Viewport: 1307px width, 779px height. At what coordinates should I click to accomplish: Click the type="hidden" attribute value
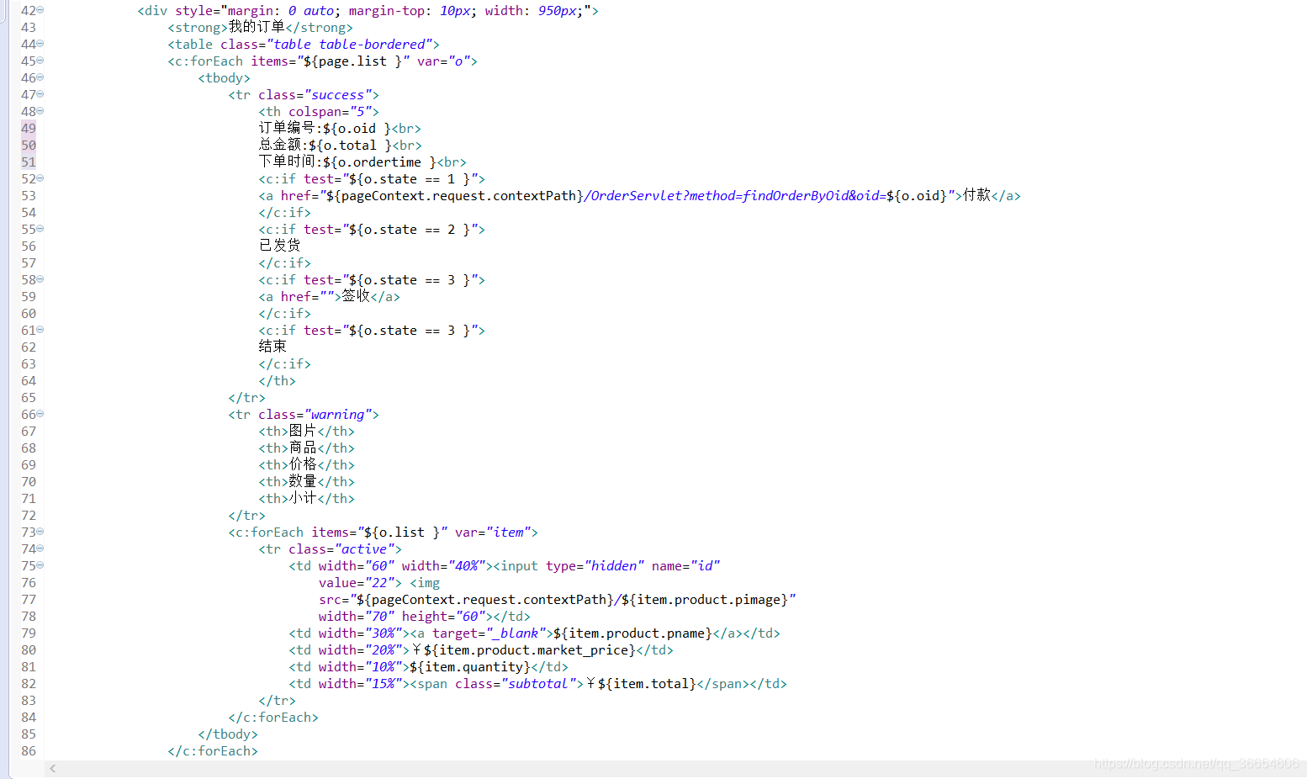[x=614, y=565]
